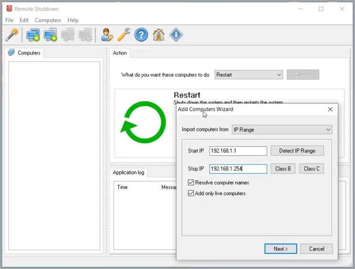This screenshot has height=269, width=355.
Task: Click the Stop IP input field
Action: [238, 169]
